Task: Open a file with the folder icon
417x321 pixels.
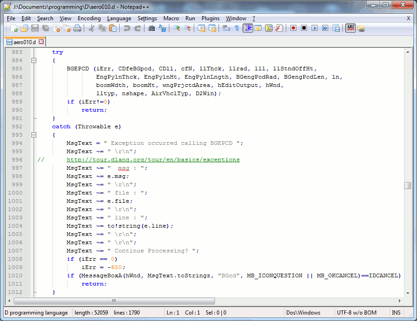Action: (24, 29)
